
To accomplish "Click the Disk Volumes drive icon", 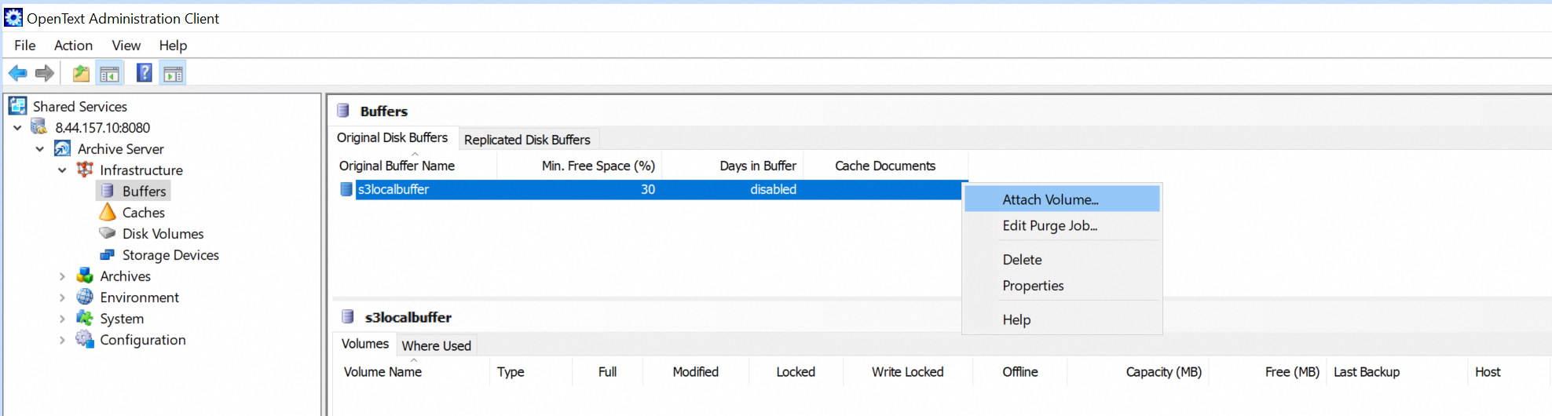I will 108,233.
